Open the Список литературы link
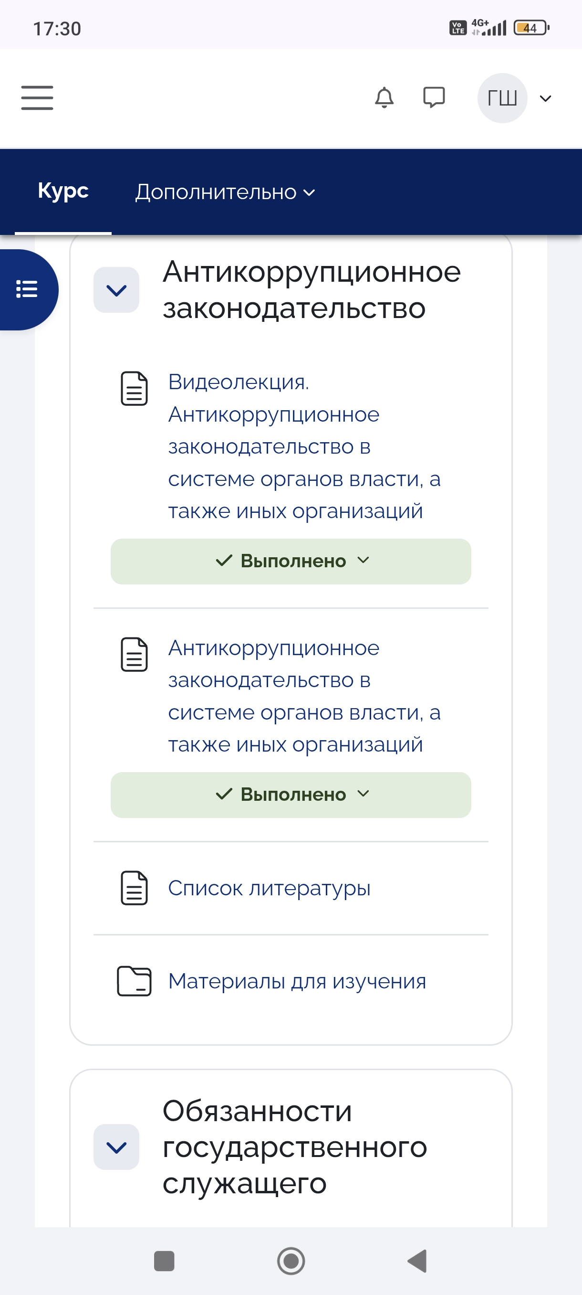582x1295 pixels. (x=269, y=888)
